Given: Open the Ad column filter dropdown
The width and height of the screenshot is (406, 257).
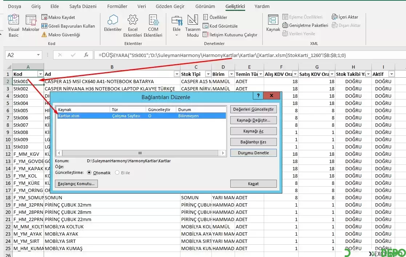Looking at the screenshot, I should pyautogui.click(x=176, y=74).
